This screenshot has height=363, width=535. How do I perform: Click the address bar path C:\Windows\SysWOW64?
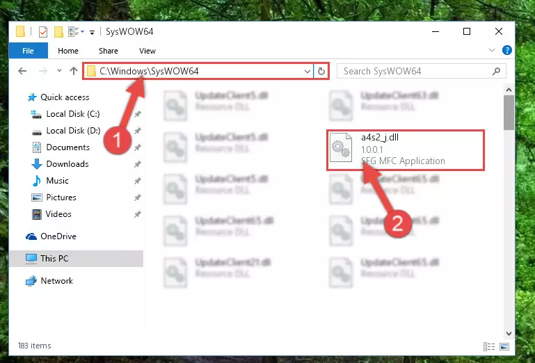click(149, 71)
